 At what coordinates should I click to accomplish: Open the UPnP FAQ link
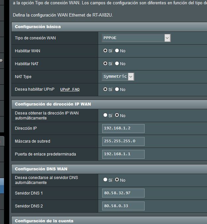point(70,90)
